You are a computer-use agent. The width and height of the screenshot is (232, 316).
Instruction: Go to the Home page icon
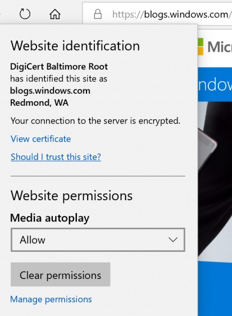(55, 14)
